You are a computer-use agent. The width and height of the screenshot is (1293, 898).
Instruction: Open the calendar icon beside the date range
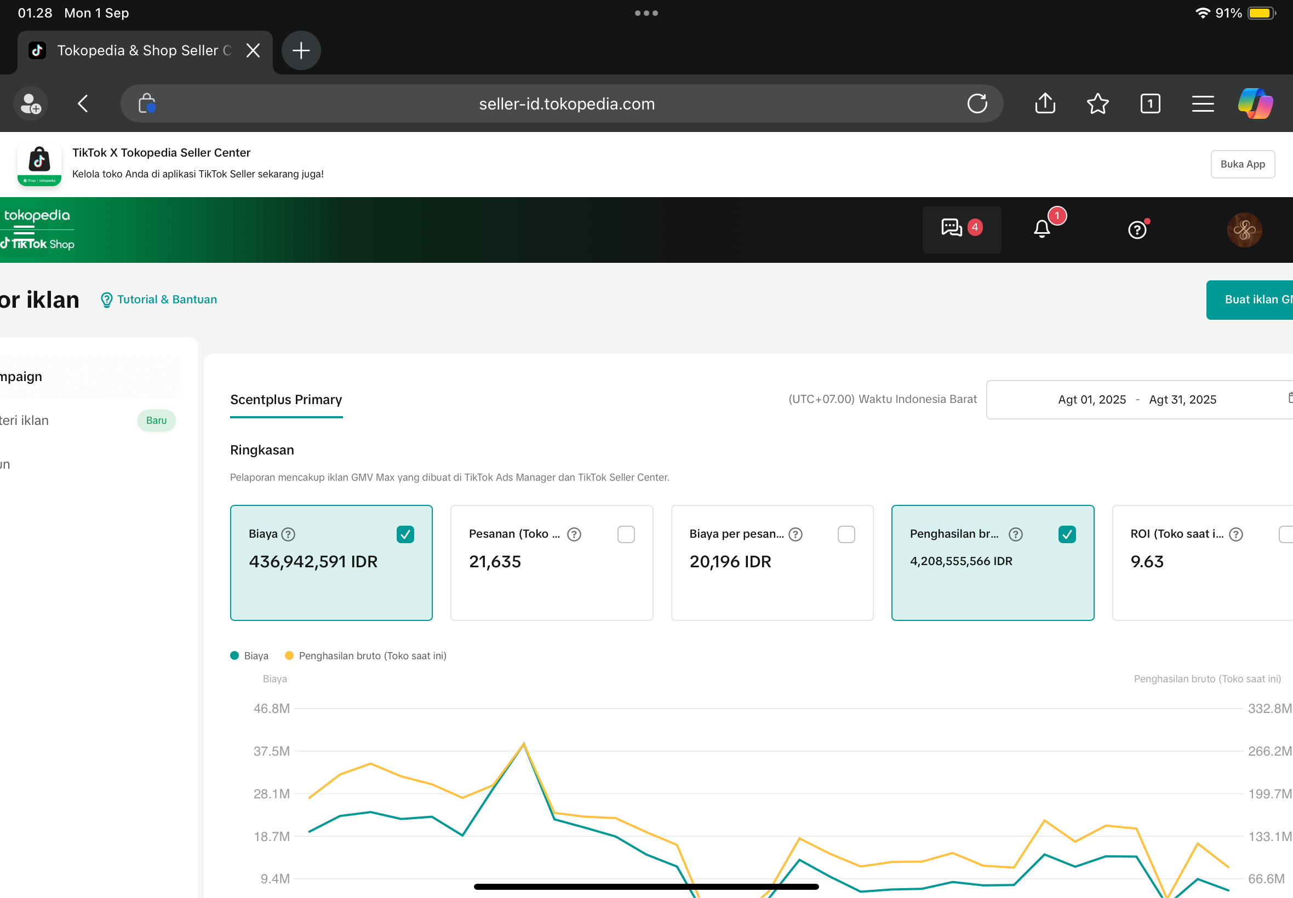coord(1290,399)
